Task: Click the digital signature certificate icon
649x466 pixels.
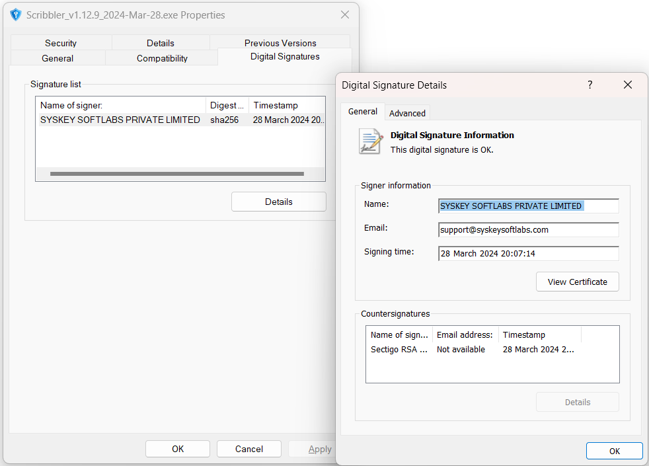Action: [x=370, y=141]
